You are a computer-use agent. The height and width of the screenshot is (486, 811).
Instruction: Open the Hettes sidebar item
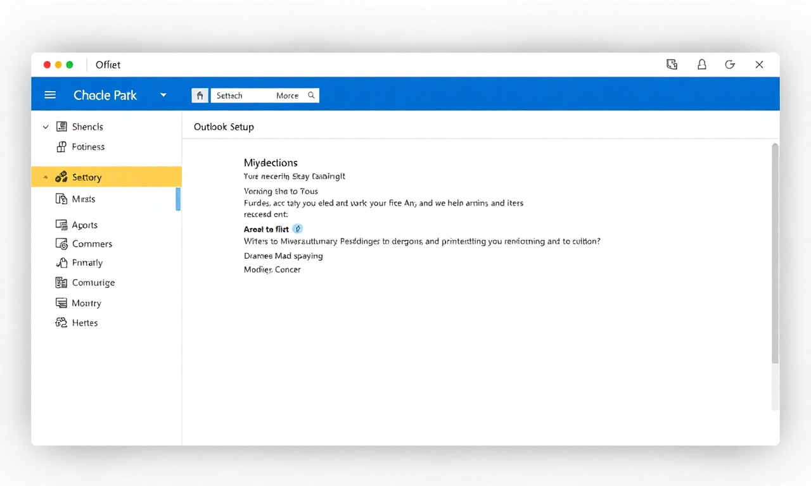(85, 323)
